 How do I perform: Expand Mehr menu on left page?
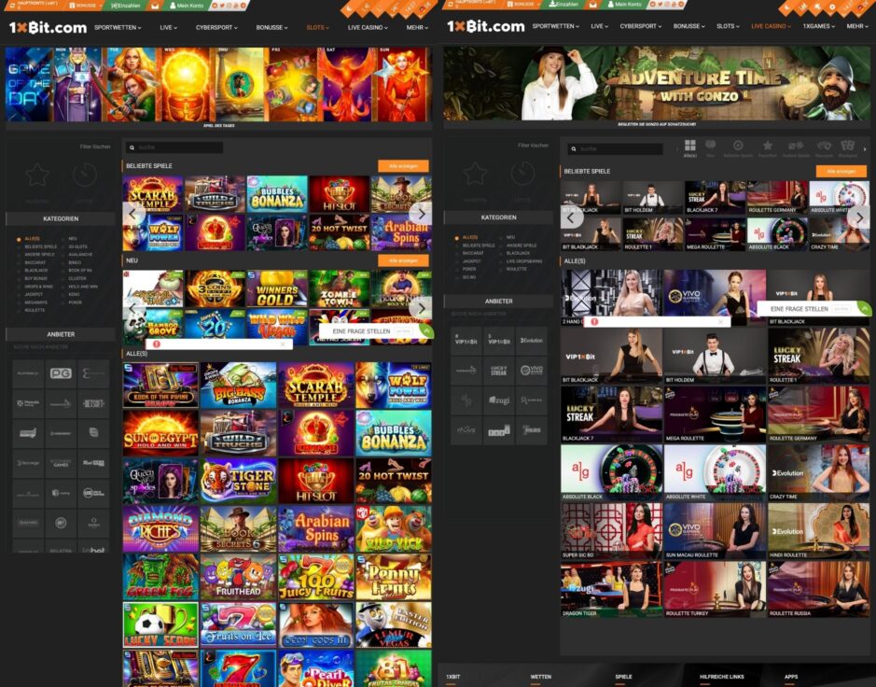(x=417, y=27)
